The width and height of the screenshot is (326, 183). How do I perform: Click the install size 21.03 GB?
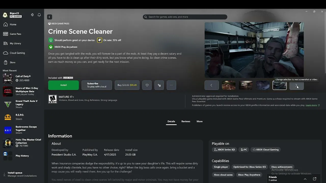(x=130, y=155)
